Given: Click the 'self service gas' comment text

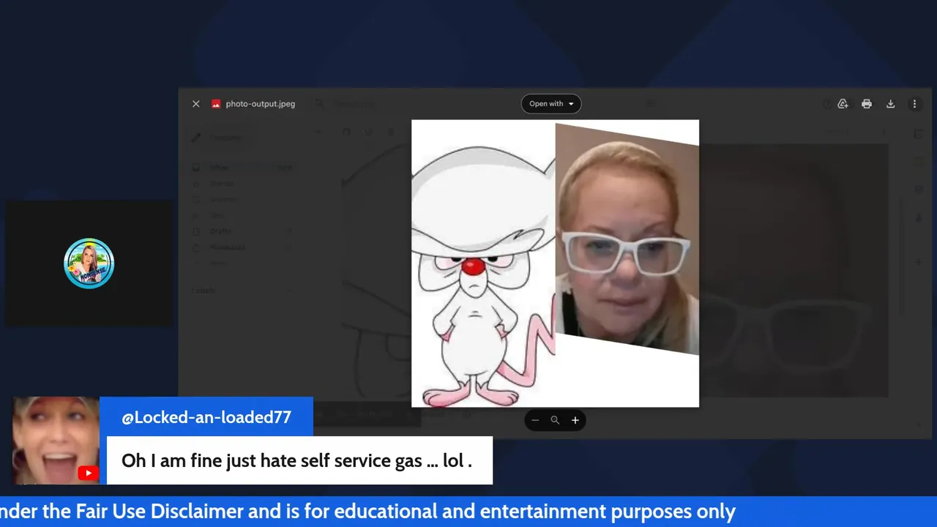Looking at the screenshot, I should pos(296,460).
